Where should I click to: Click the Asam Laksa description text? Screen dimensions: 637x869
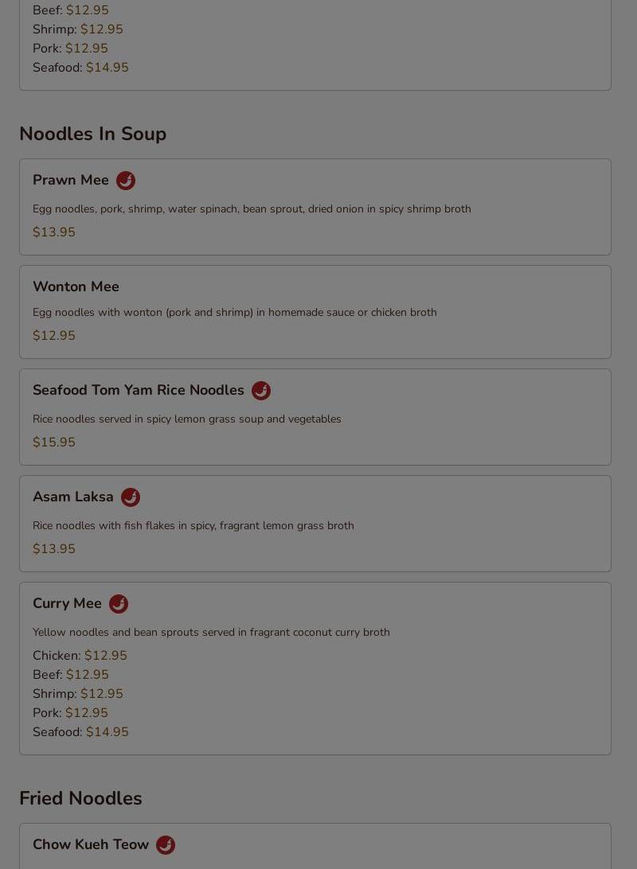pyautogui.click(x=193, y=526)
